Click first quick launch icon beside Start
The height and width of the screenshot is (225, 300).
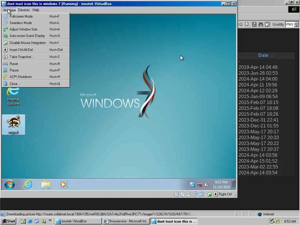click(x=23, y=221)
